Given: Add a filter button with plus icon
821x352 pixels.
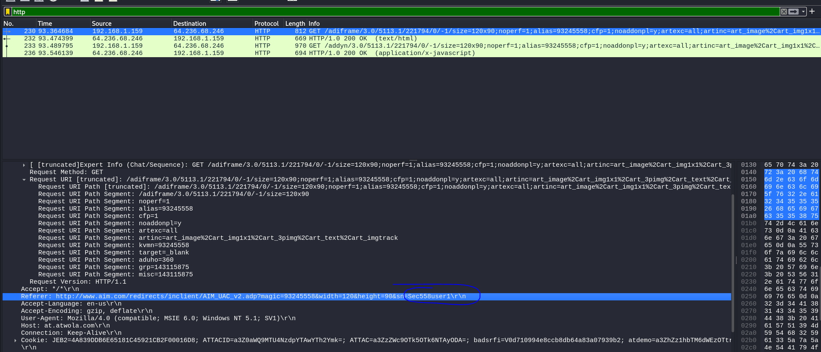Looking at the screenshot, I should 812,12.
